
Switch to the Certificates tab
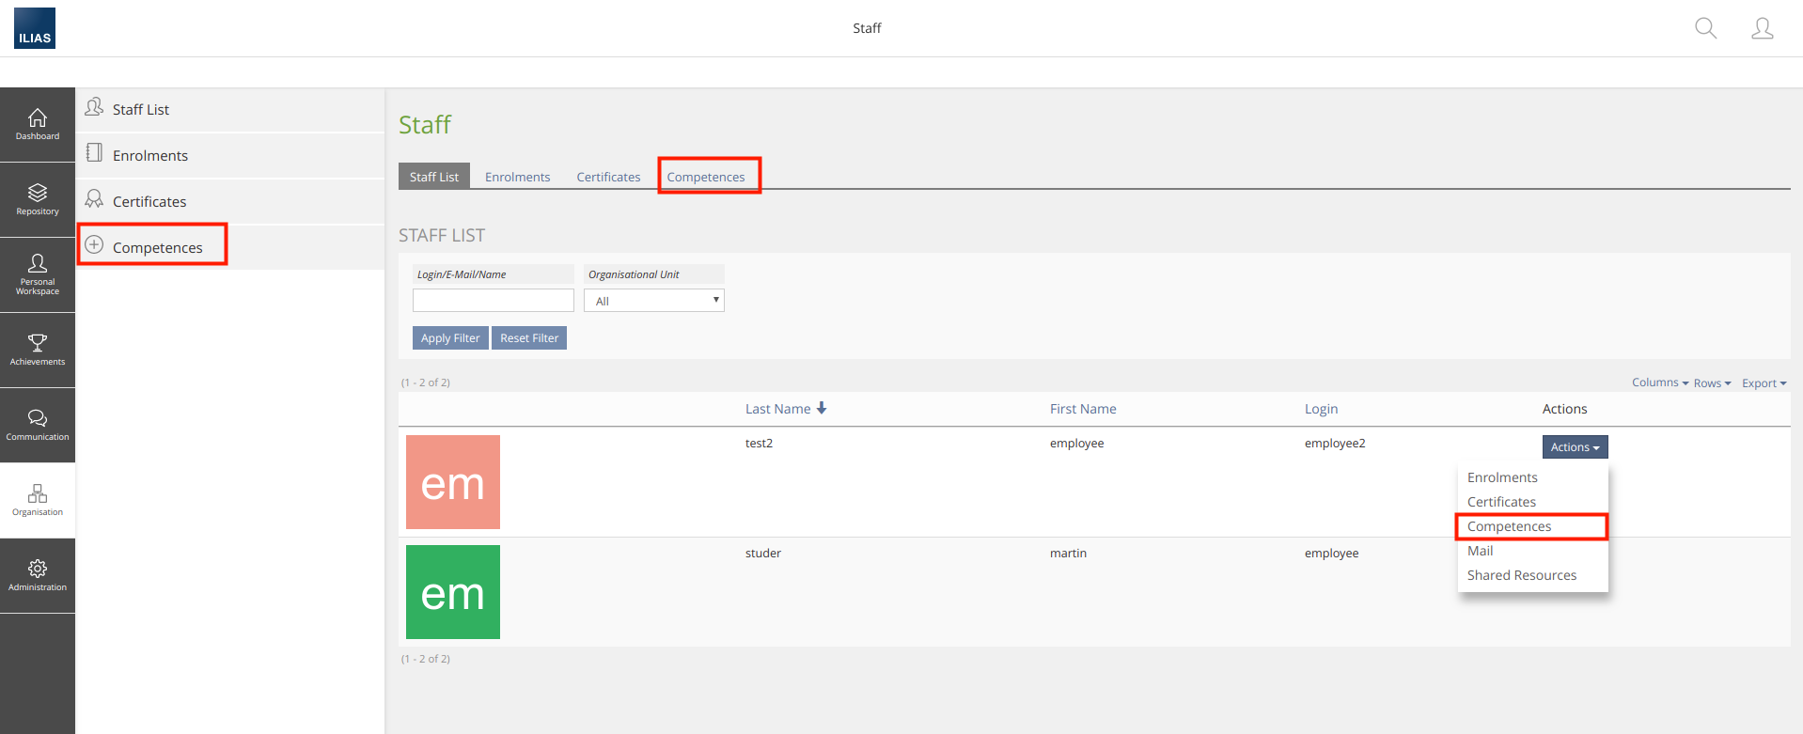click(x=608, y=177)
